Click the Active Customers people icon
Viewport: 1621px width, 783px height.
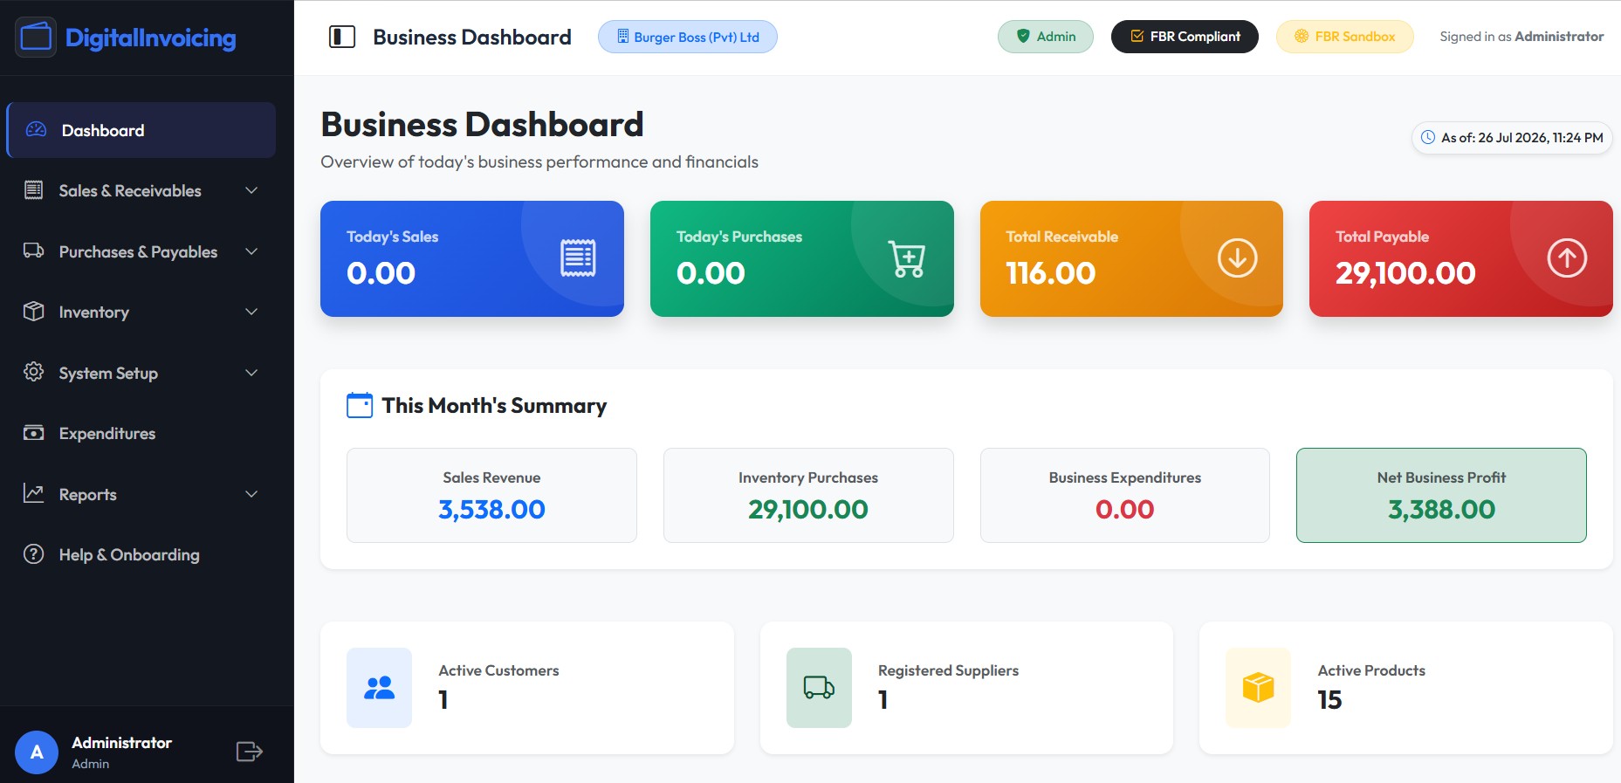pyautogui.click(x=379, y=688)
